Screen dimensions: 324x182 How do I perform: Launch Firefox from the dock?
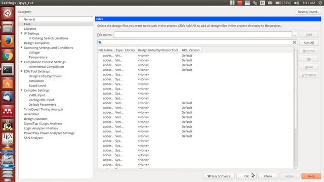(8, 41)
